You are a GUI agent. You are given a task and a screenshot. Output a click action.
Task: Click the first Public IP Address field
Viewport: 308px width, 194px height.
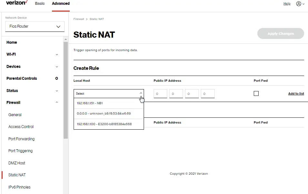click(x=160, y=93)
